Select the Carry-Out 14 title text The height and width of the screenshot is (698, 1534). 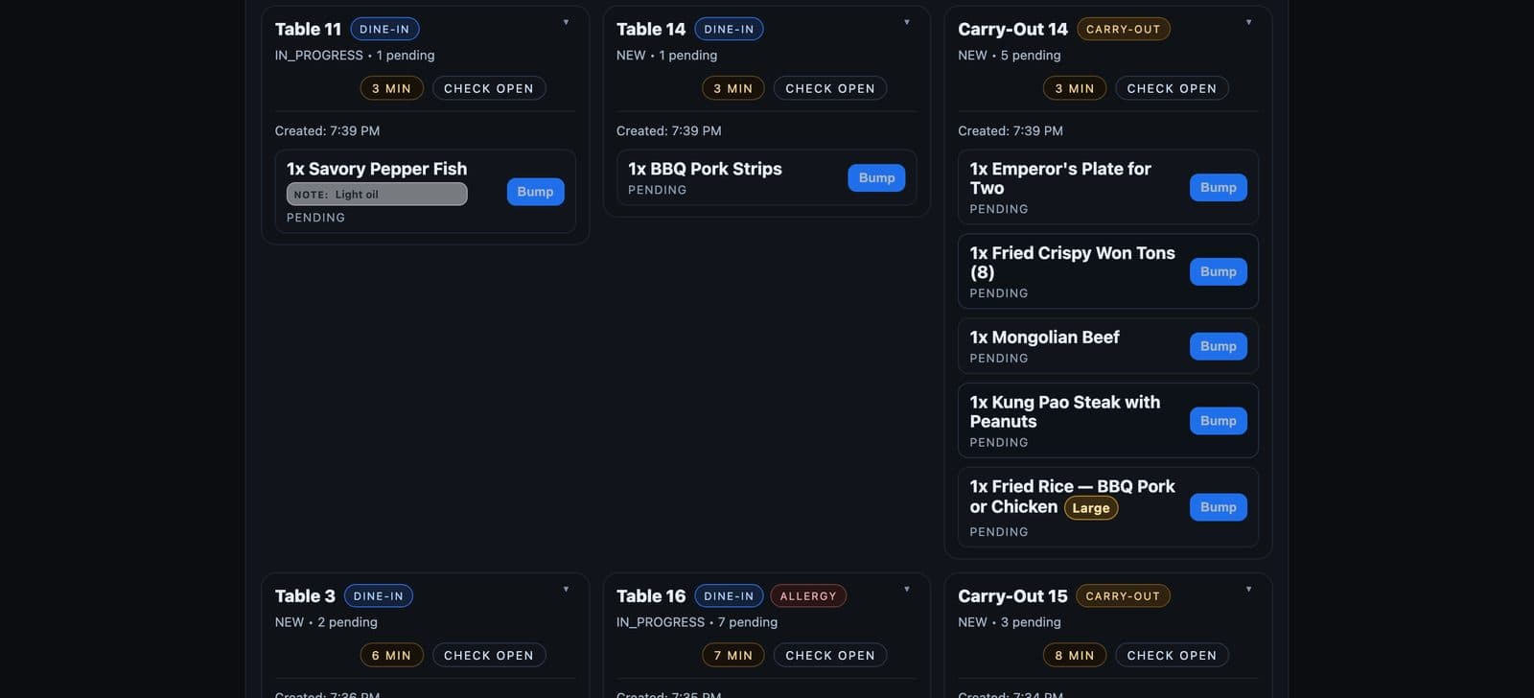coord(1012,29)
